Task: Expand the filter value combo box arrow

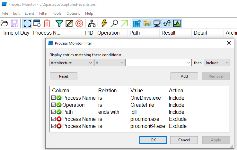Action: (x=189, y=63)
